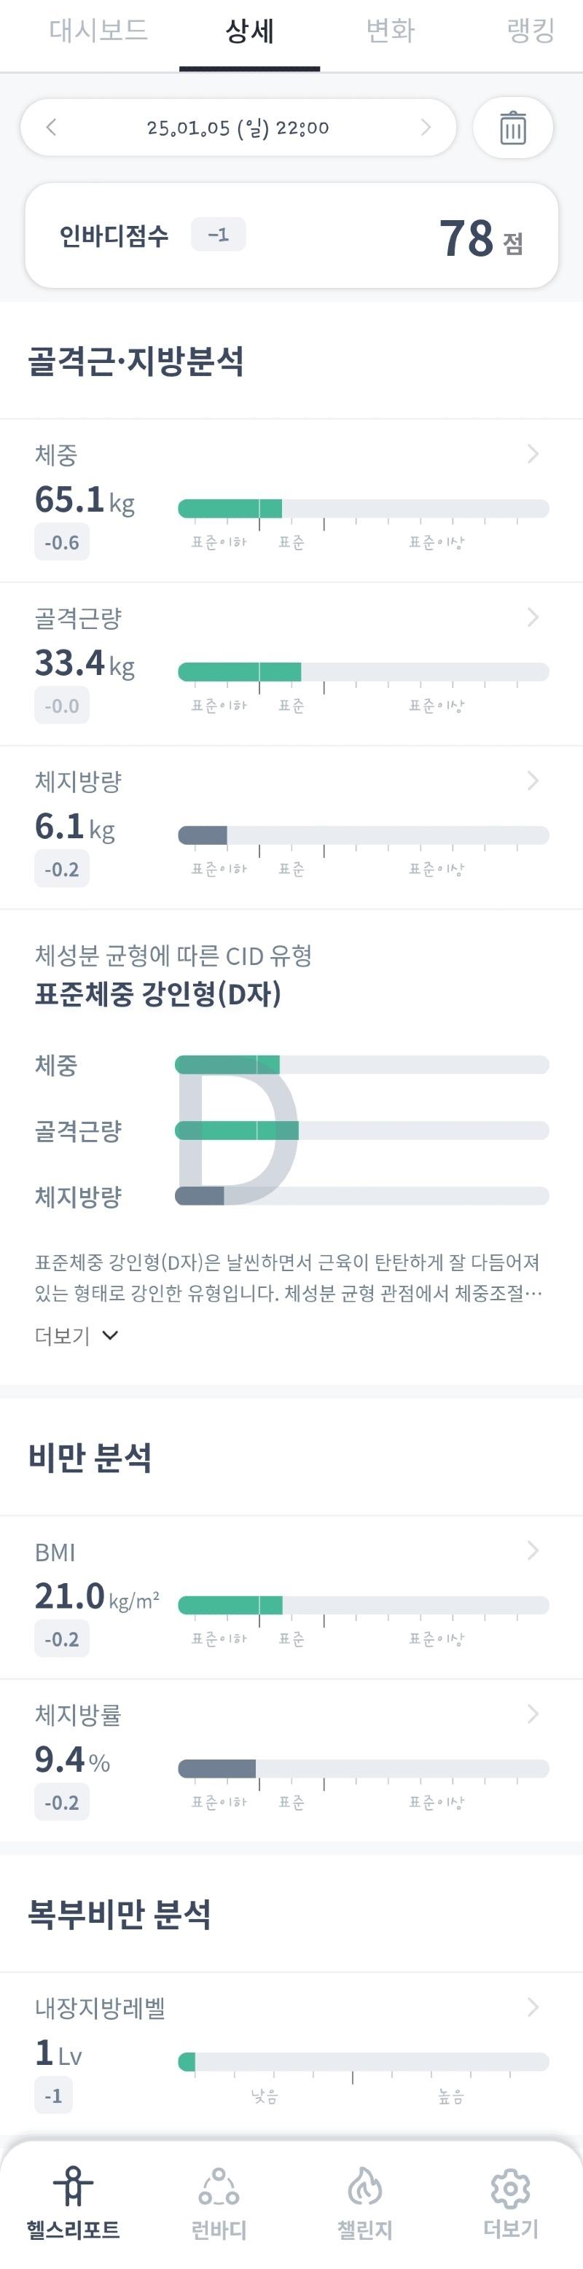Switch to the 랭킹 tab

(x=531, y=31)
